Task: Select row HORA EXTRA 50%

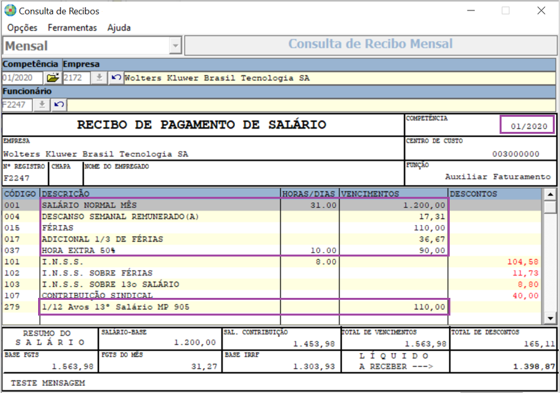Action: (x=272, y=251)
